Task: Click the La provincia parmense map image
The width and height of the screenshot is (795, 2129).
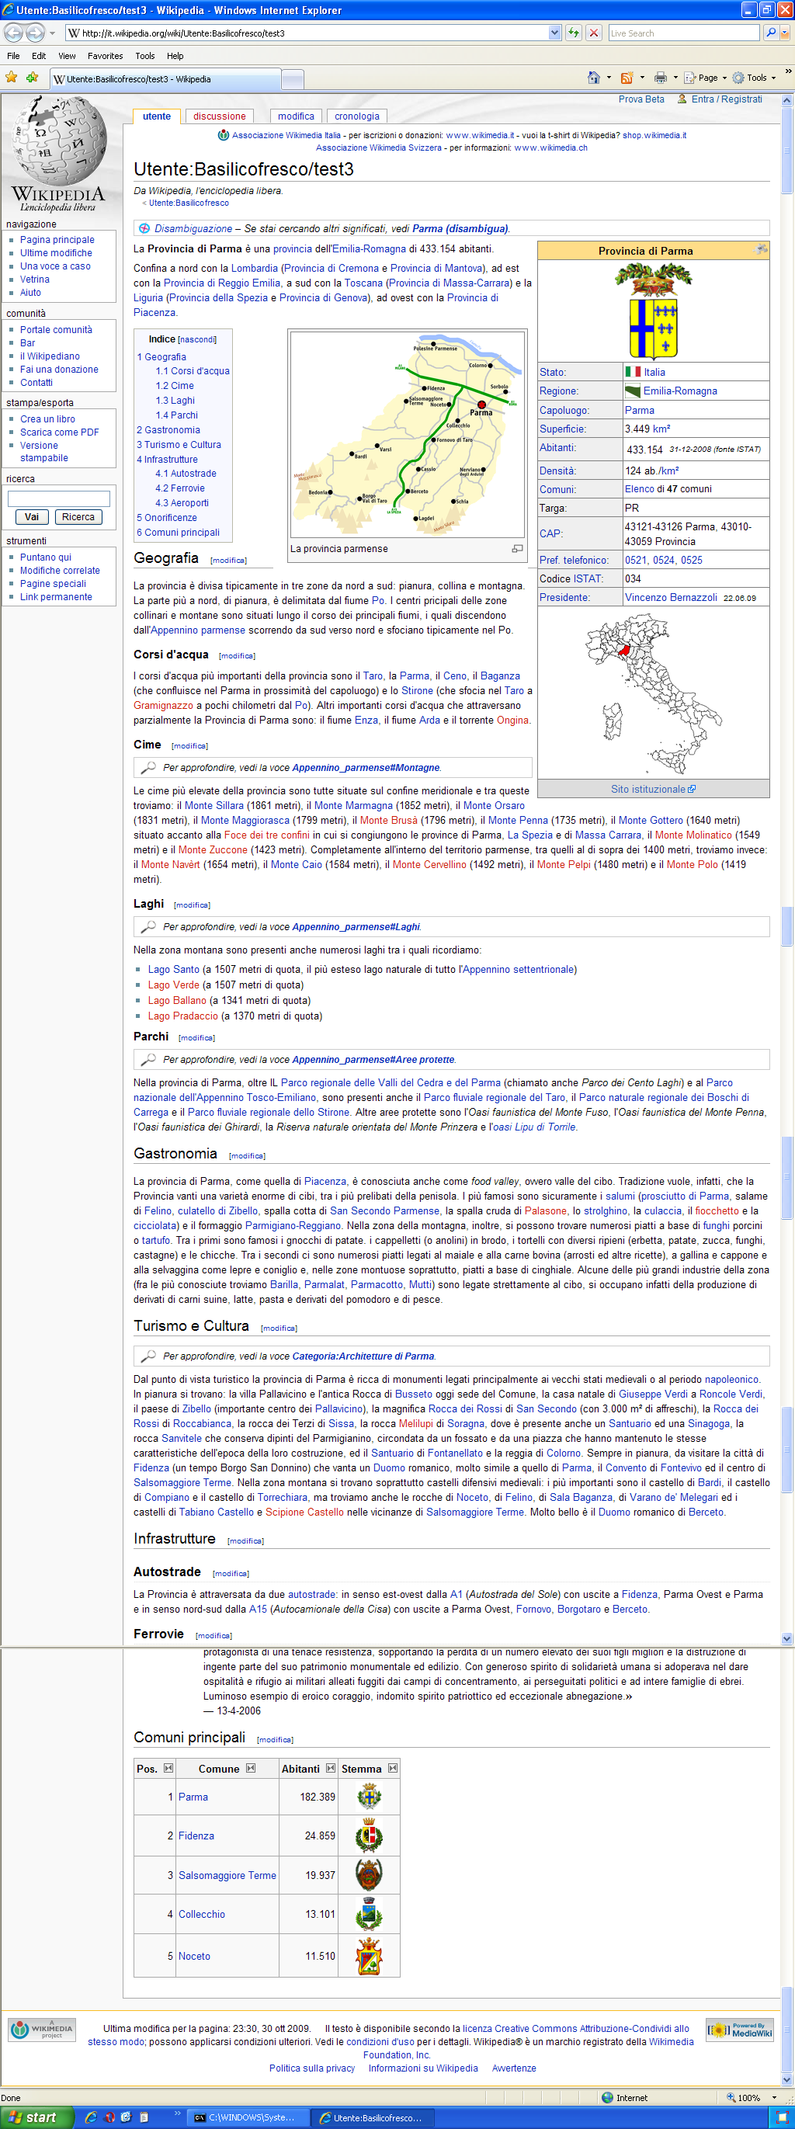Action: (x=408, y=435)
